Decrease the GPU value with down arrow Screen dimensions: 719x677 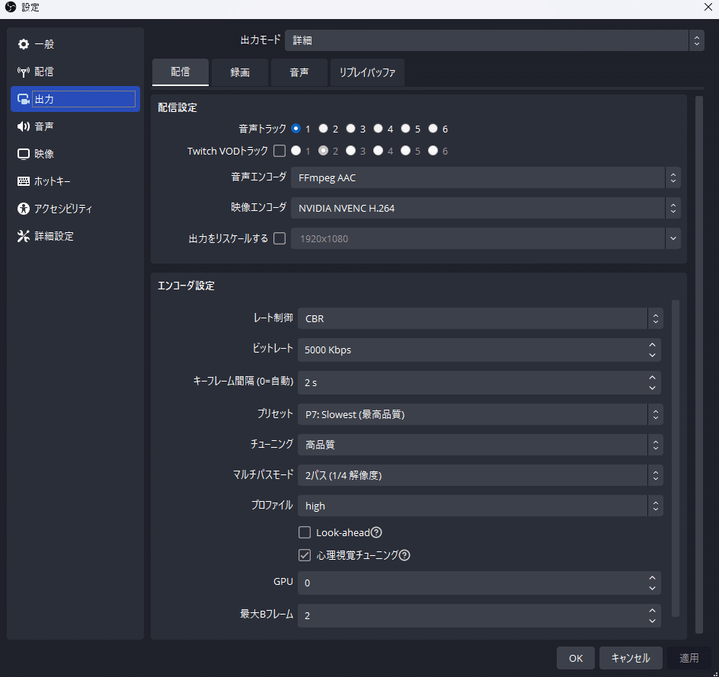[x=652, y=588]
